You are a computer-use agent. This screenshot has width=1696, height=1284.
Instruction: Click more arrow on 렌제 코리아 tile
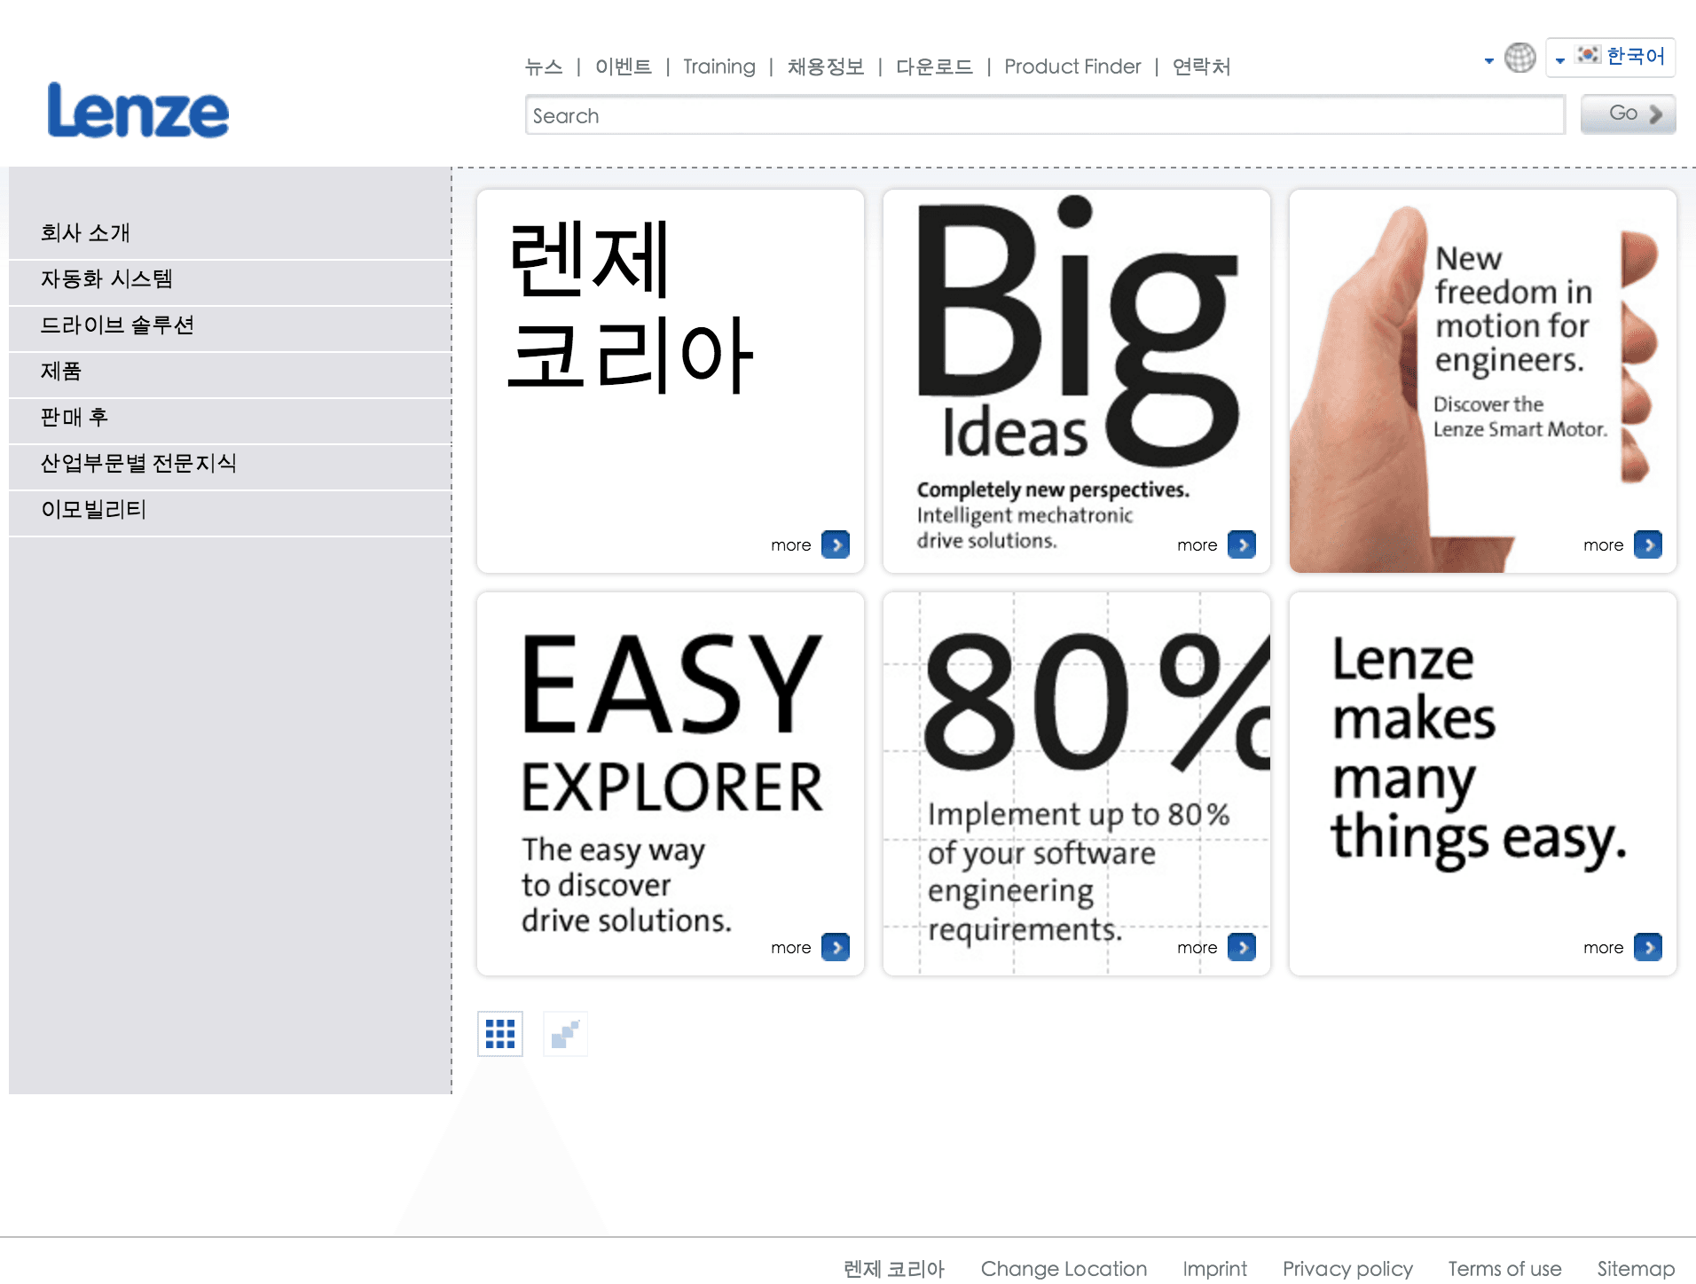pos(836,544)
